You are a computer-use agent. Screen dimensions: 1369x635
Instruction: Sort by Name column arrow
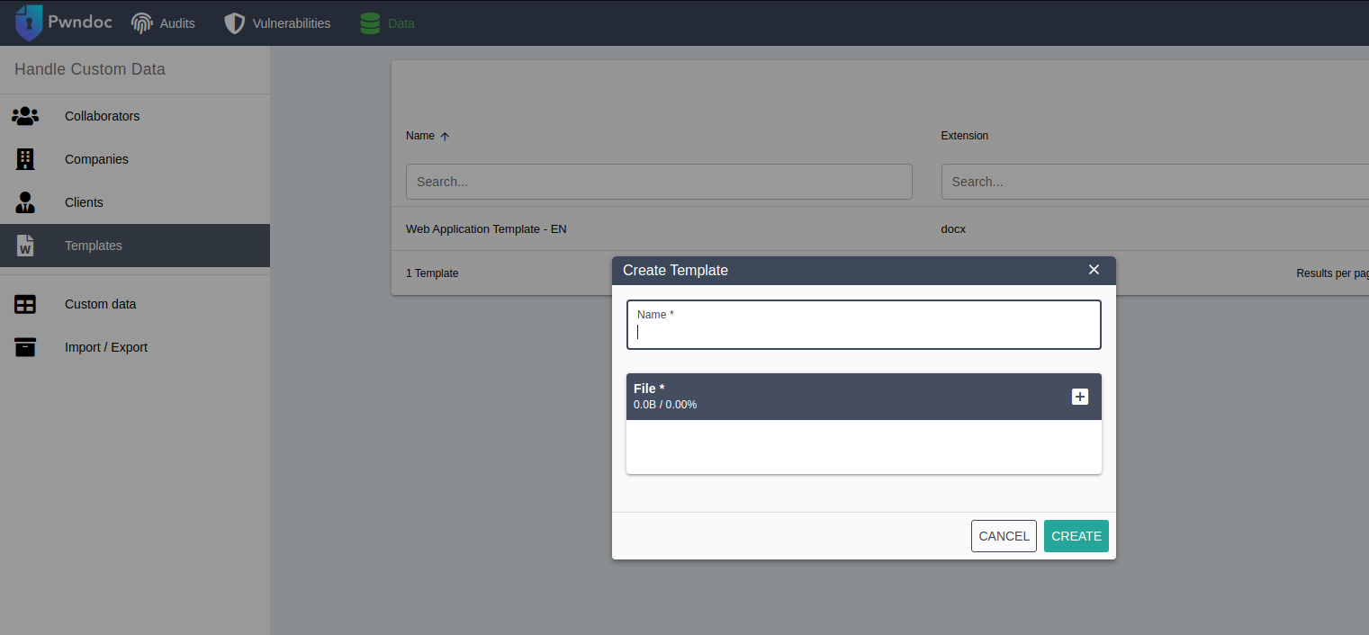coord(445,137)
